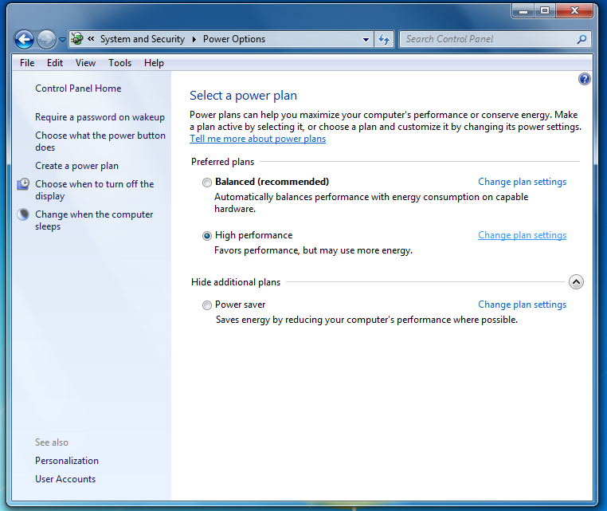Image resolution: width=607 pixels, height=511 pixels.
Task: Open Require a password on wakeup
Action: tap(100, 117)
